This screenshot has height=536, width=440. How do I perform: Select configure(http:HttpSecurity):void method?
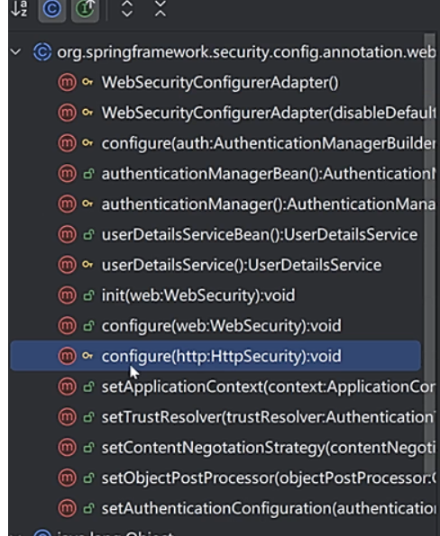point(215,356)
